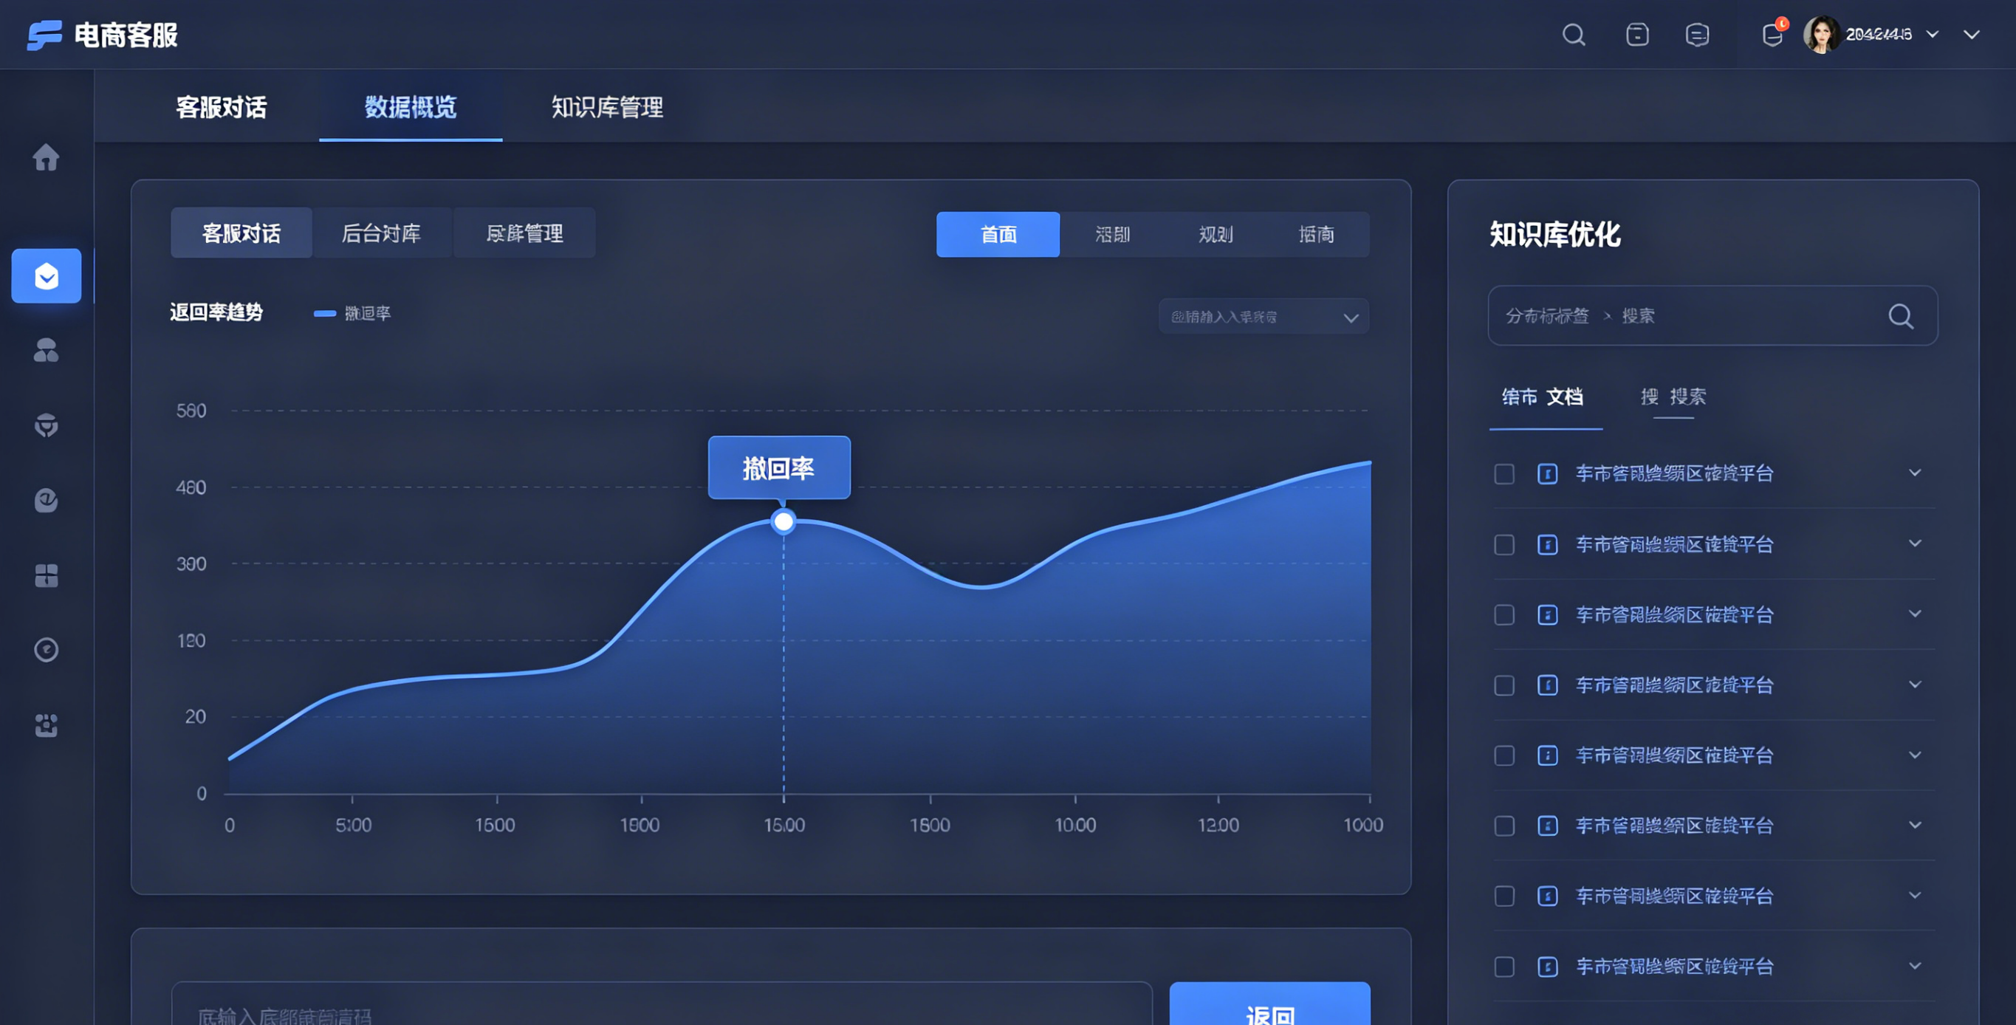2016x1025 pixels.
Task: Click the blue 返回 button
Action: [1269, 1009]
